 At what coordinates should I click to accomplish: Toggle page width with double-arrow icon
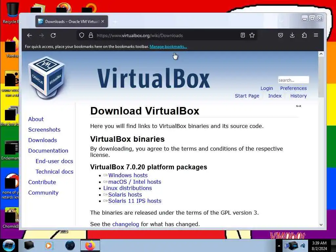point(299,106)
